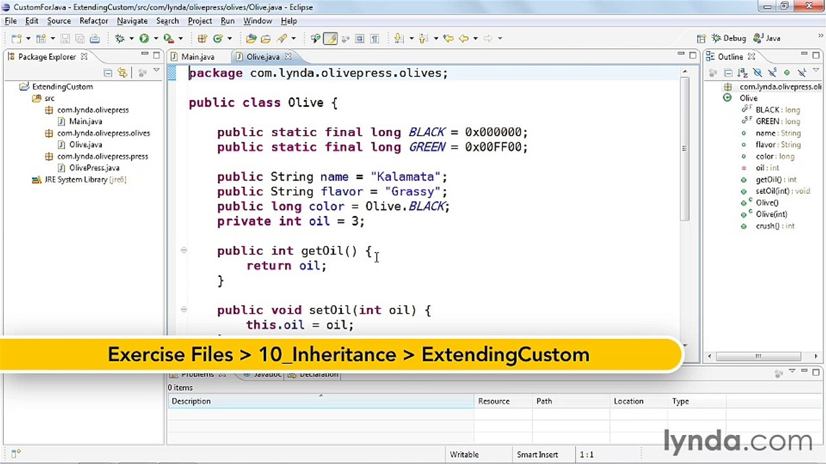Screen dimensions: 826x464
Task: Start the Debug bug icon in the toolbar
Action: coord(119,39)
